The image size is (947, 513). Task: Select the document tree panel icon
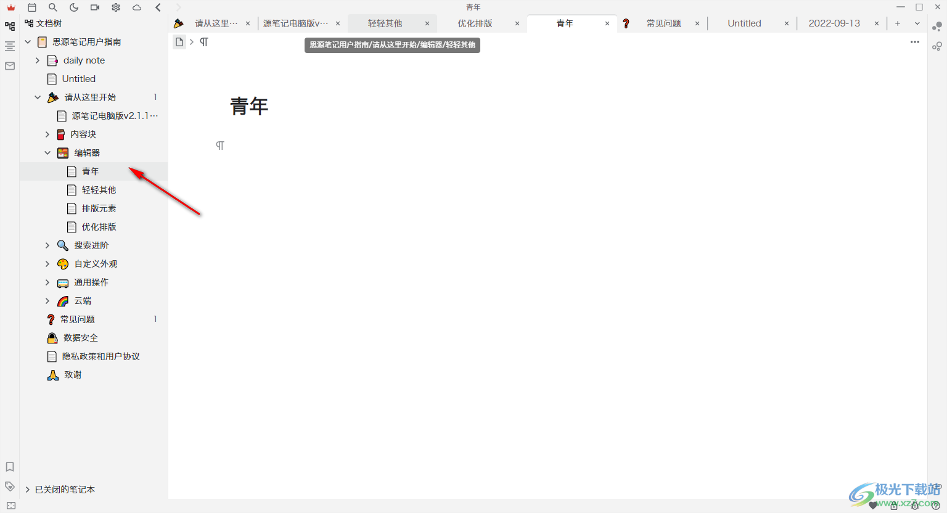[x=9, y=26]
